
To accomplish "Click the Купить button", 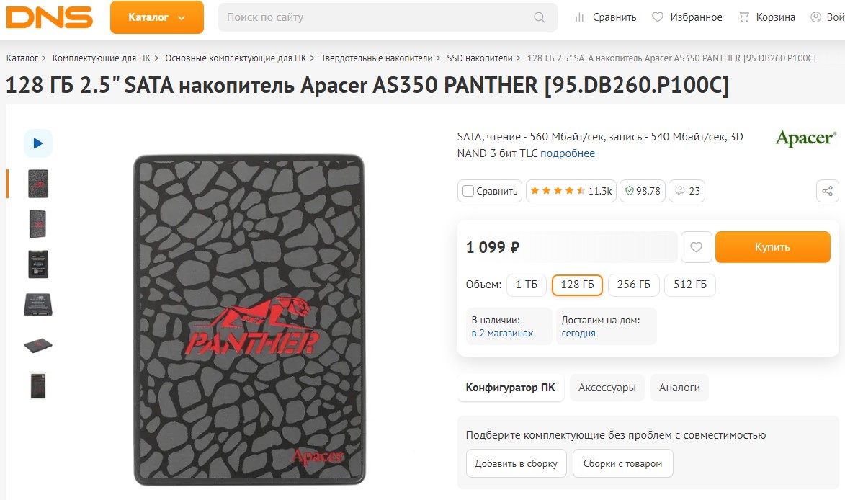I will (x=772, y=247).
